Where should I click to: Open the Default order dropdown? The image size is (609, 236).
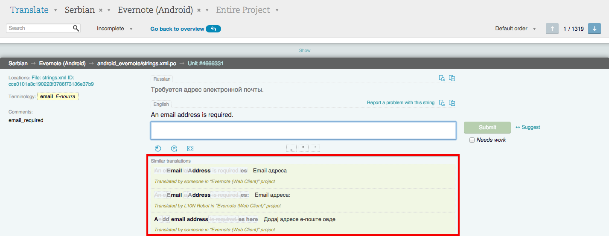[x=534, y=29]
